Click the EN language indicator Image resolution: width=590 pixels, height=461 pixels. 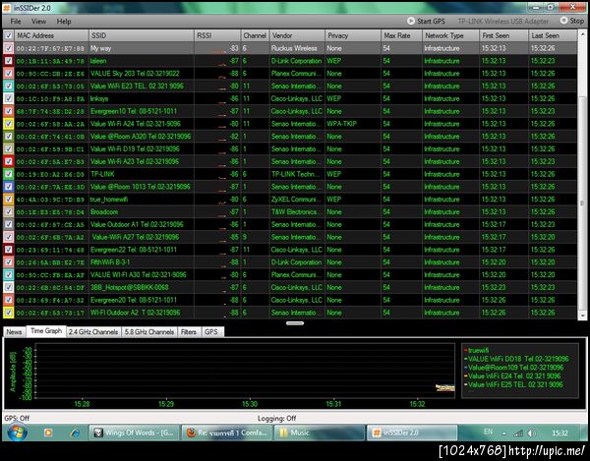[x=488, y=432]
